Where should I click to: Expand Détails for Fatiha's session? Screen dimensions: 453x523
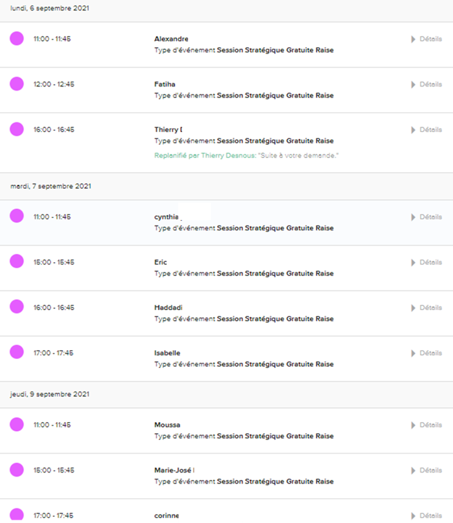[x=427, y=84]
